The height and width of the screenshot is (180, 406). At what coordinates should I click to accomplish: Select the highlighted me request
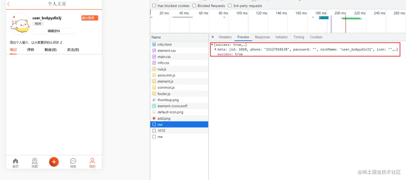coord(179,124)
